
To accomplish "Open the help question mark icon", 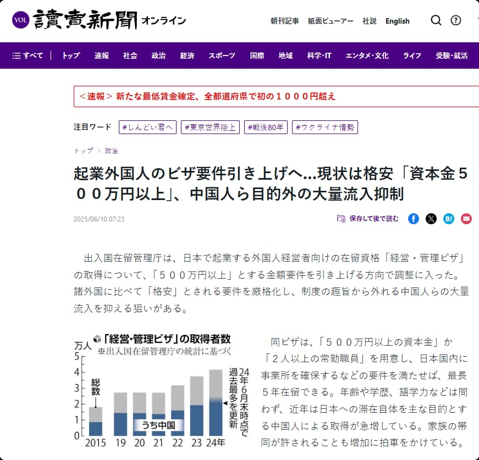I will tap(456, 20).
